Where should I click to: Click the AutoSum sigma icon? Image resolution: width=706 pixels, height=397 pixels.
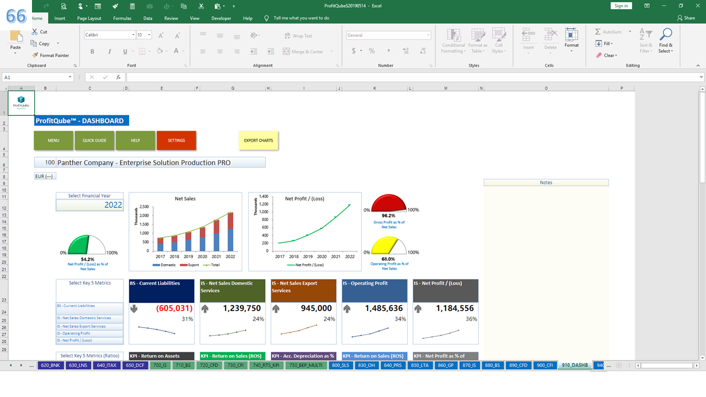coord(598,32)
